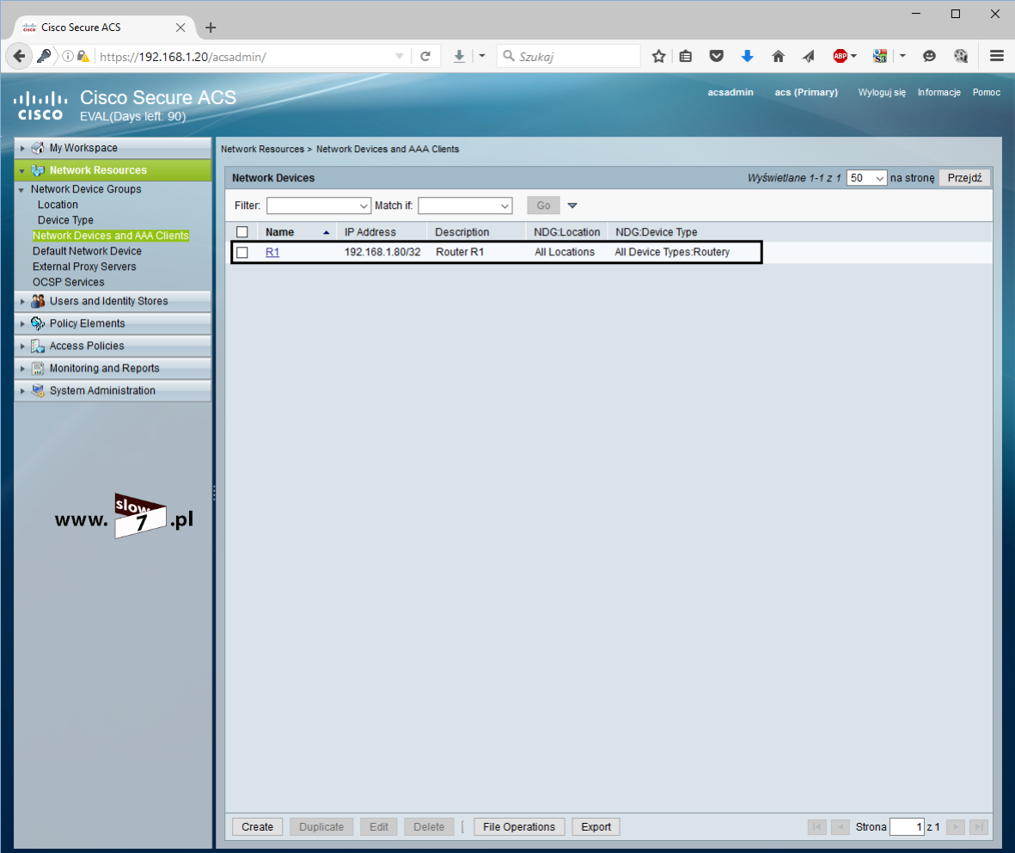Viewport: 1015px width, 853px height.
Task: Click the File Operations button
Action: [x=519, y=827]
